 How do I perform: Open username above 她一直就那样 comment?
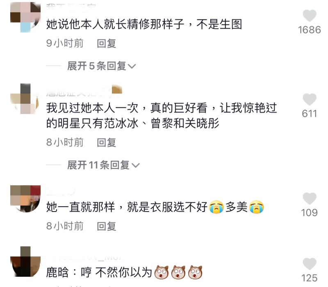click(x=61, y=191)
